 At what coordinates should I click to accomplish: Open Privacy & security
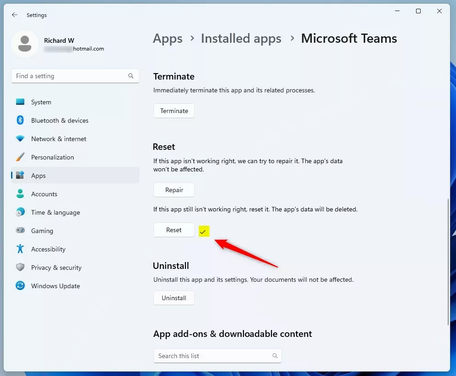(75, 268)
